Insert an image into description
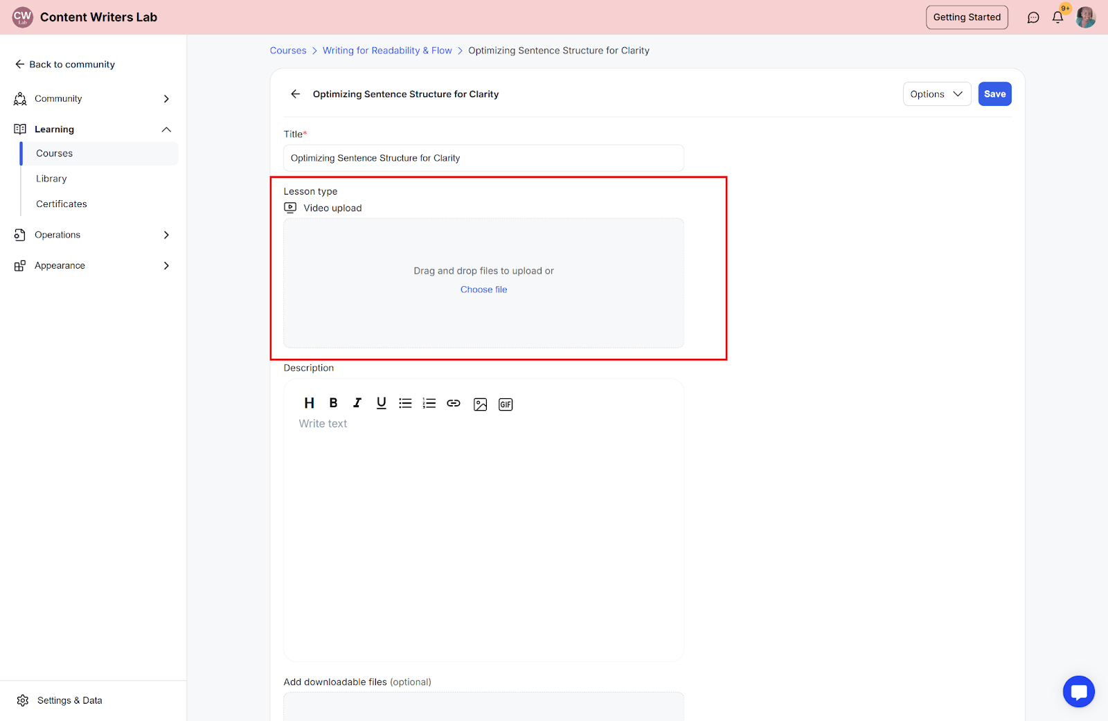 coord(481,404)
